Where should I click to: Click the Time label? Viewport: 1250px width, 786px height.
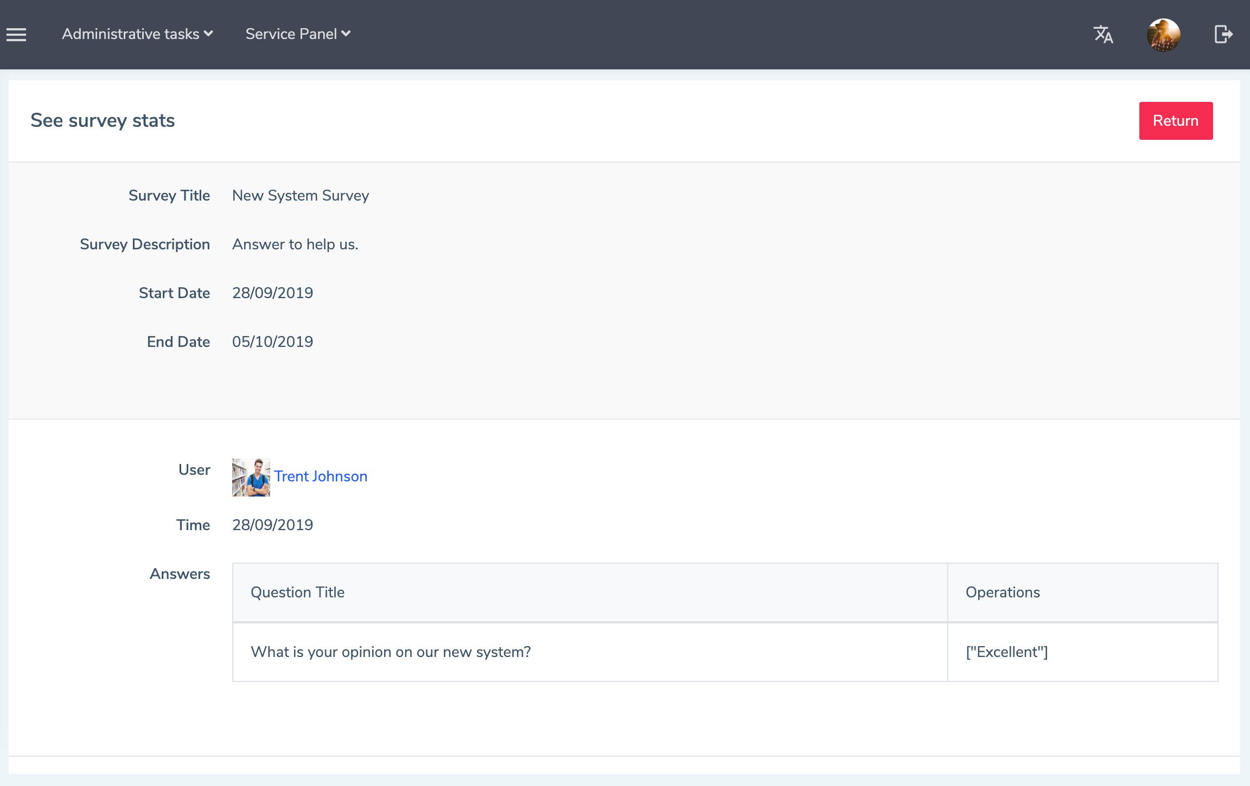coord(193,525)
